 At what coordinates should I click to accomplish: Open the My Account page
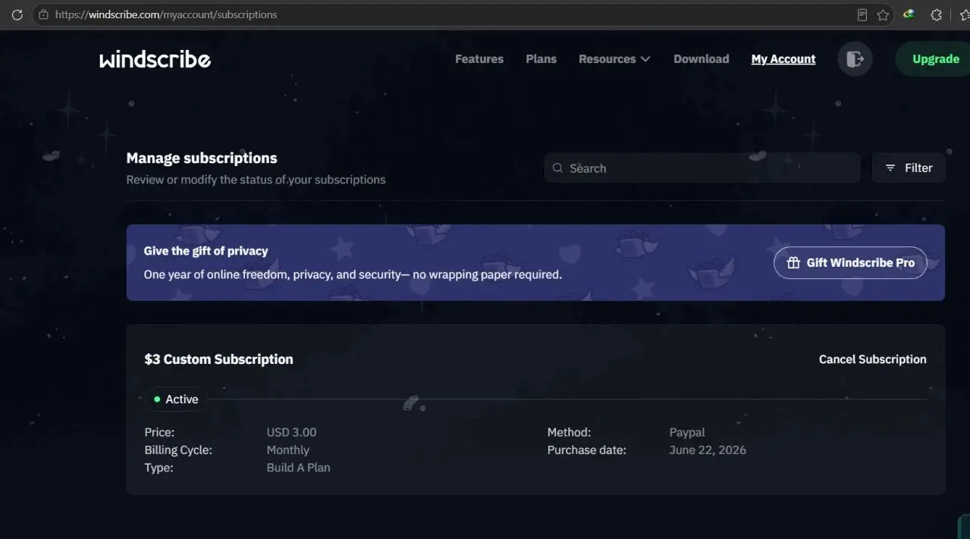(x=783, y=59)
